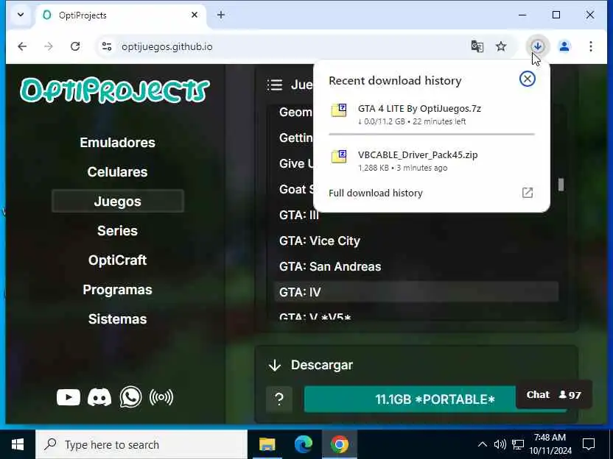Open Chrome three-dot menu
613x459 pixels.
coord(591,46)
